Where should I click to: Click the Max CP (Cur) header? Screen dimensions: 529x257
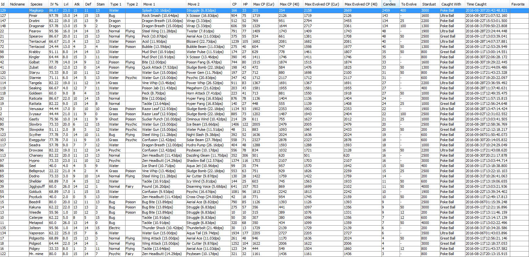265,4
